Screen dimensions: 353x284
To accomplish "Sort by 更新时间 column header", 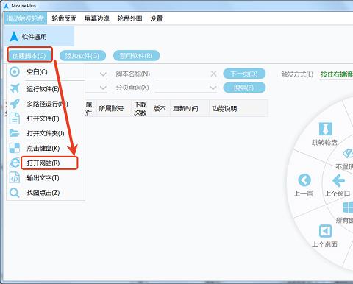I will point(189,108).
